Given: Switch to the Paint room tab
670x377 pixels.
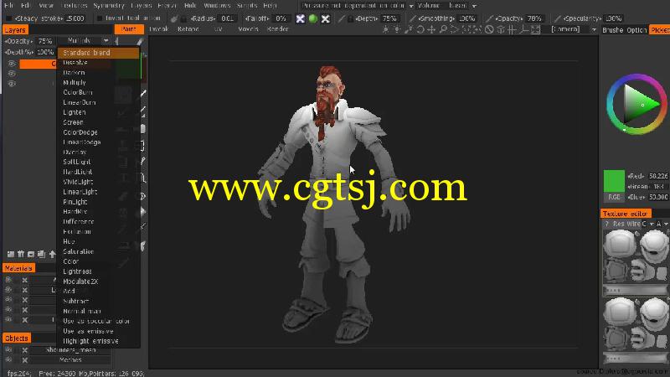Looking at the screenshot, I should (x=129, y=29).
